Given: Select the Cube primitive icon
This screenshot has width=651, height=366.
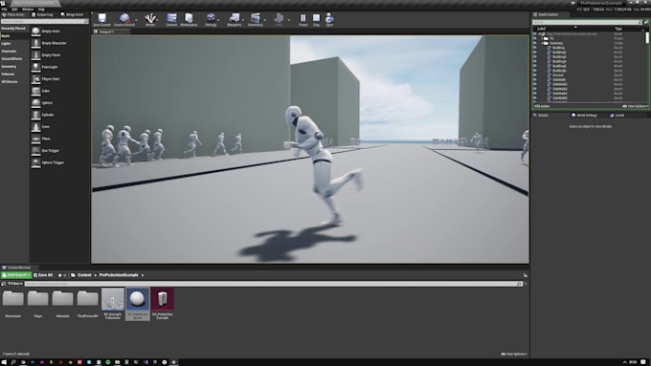Looking at the screenshot, I should point(35,91).
